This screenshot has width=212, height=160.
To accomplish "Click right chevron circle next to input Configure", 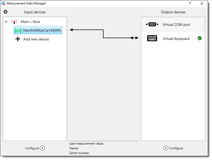I will point(42,148).
